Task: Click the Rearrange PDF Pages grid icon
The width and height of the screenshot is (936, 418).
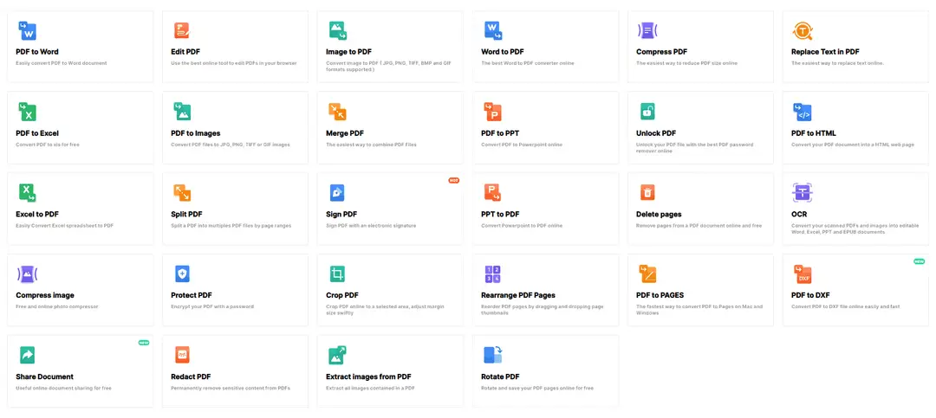Action: (492, 273)
